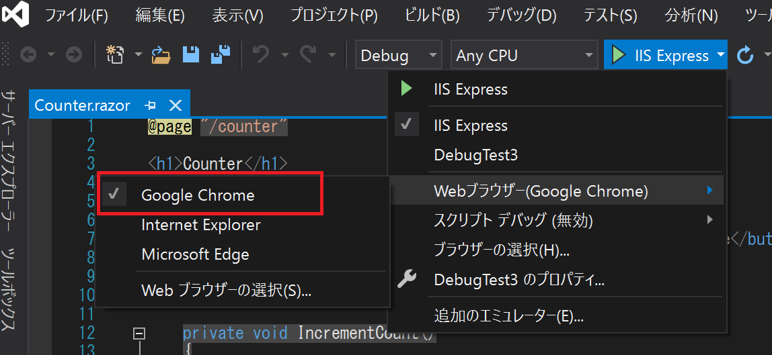772x355 pixels.
Task: Open DebugTest3 のプロパティ... entry
Action: tap(557, 281)
